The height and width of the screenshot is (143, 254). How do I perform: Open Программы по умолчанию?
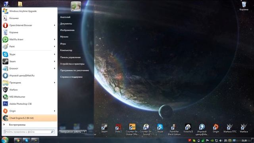pyautogui.click(x=75, y=70)
